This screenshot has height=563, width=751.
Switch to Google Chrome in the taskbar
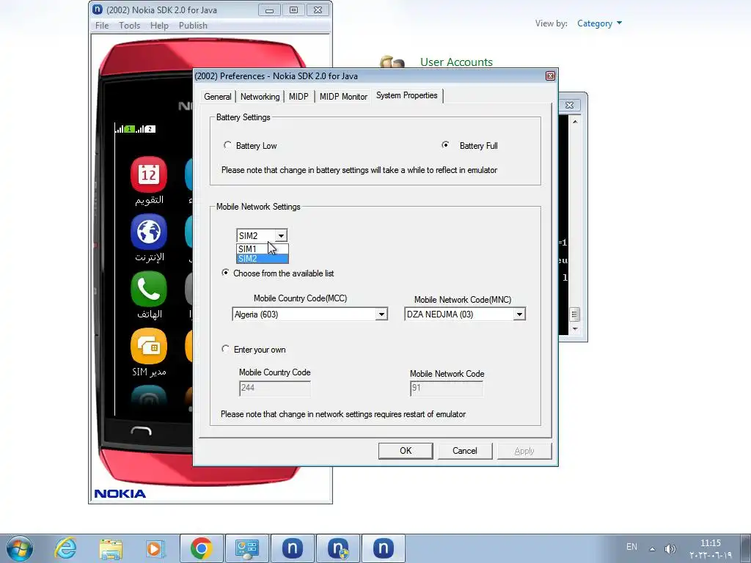[201, 548]
